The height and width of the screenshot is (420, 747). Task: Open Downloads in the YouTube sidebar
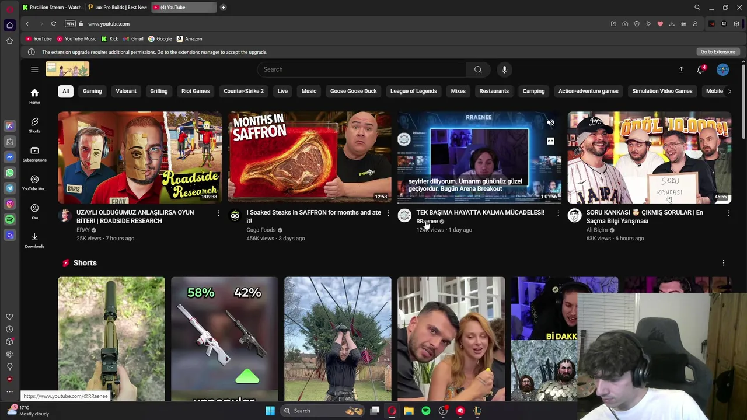tap(34, 240)
